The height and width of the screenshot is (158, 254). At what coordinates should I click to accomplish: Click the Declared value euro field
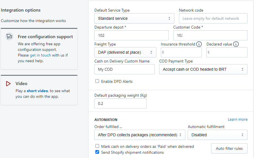click(x=227, y=52)
